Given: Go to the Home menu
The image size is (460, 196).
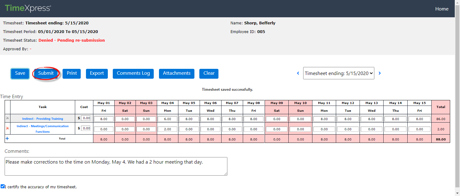Looking at the screenshot, I should point(442,9).
